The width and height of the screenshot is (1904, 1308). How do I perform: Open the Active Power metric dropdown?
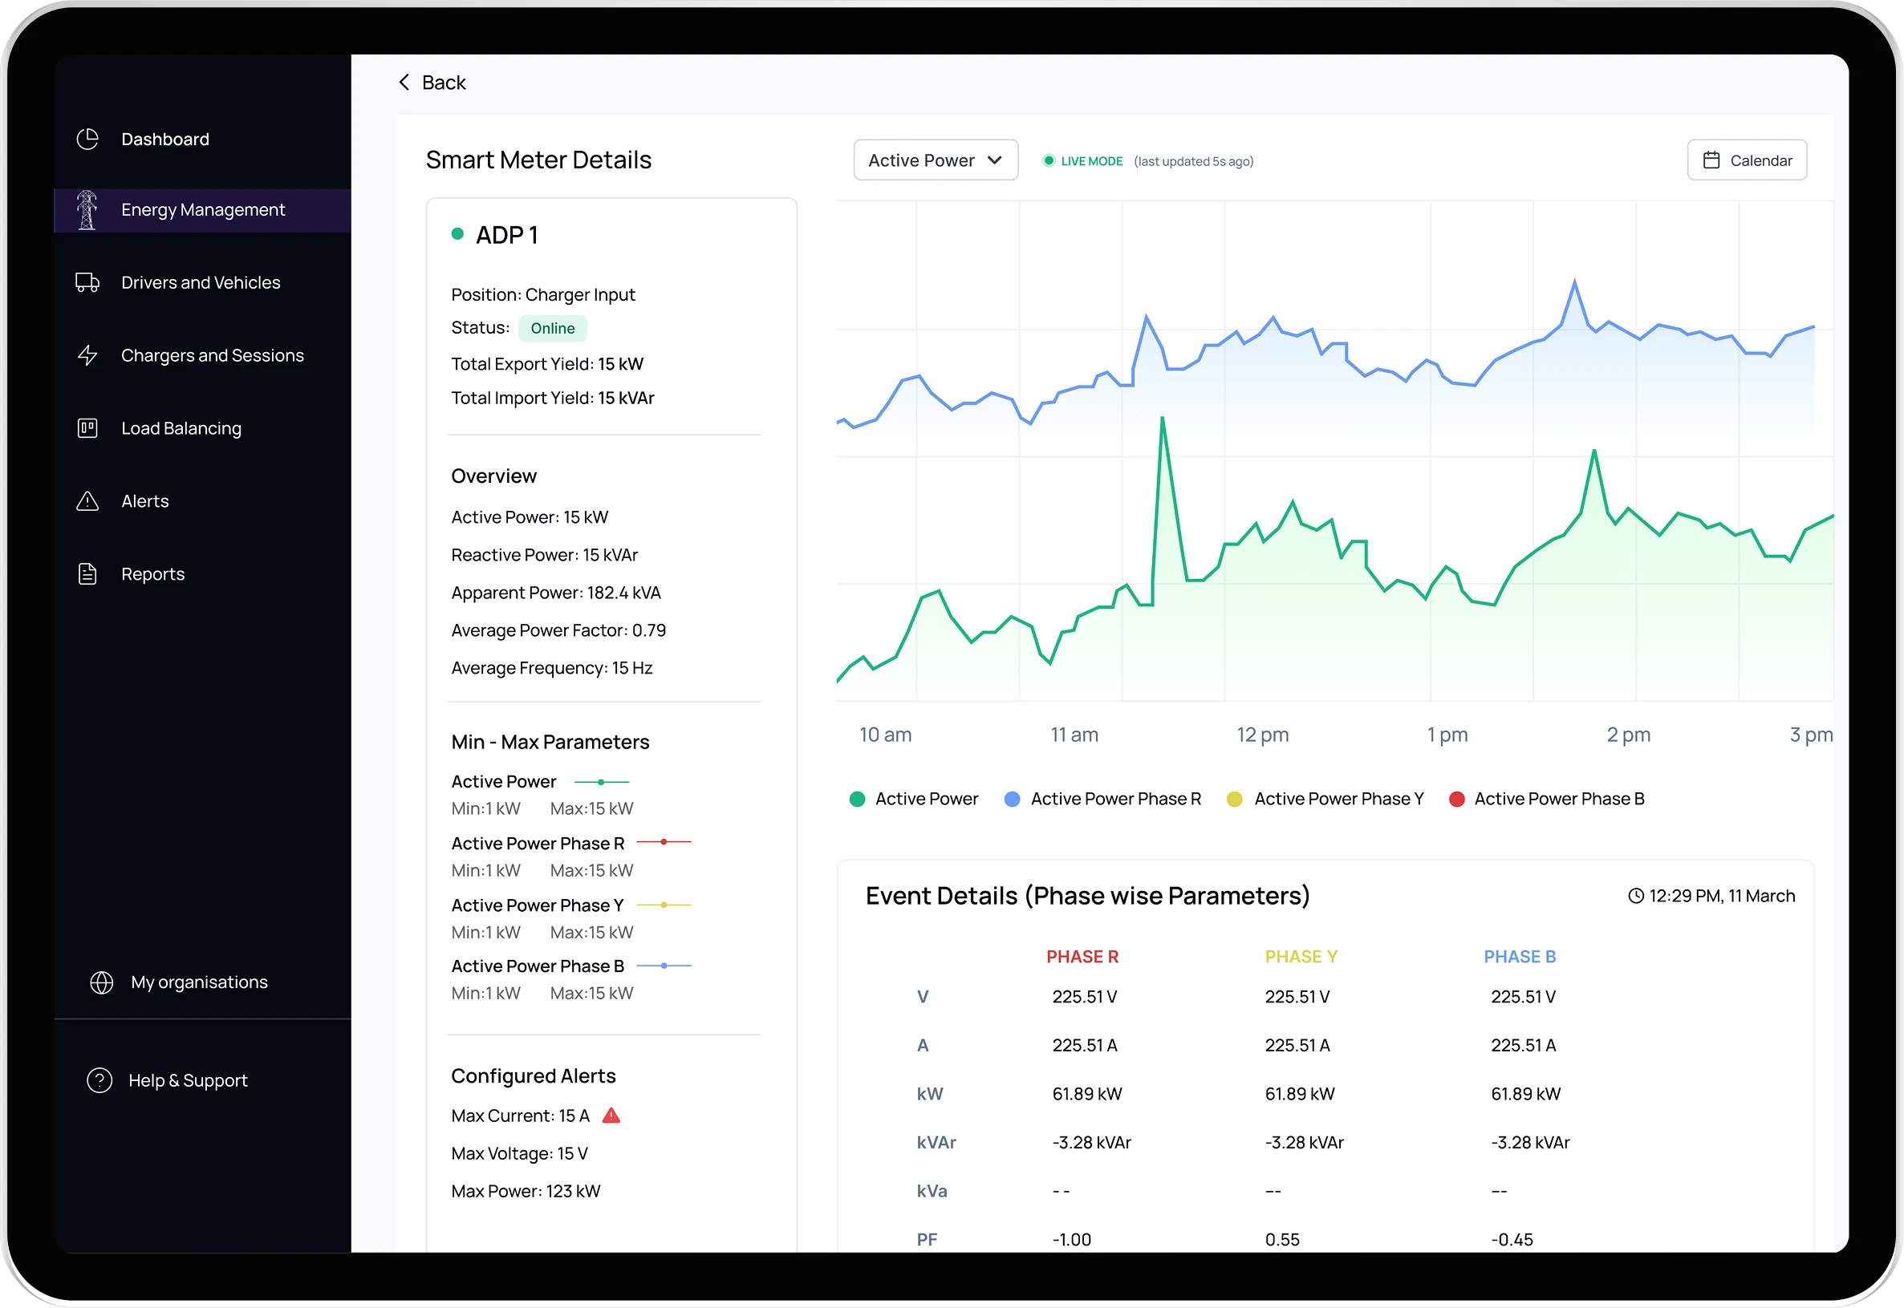tap(936, 160)
